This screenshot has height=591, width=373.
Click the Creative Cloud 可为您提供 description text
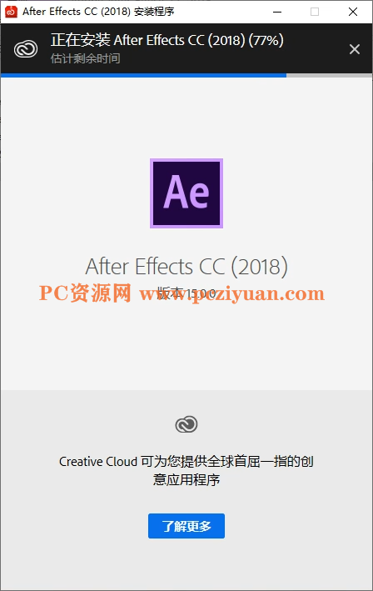186,461
